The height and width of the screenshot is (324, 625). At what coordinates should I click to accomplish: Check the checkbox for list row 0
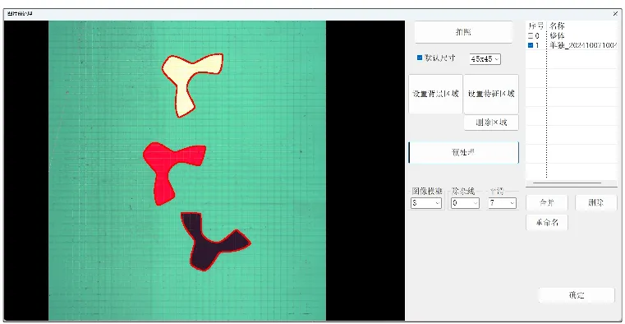[x=530, y=36]
